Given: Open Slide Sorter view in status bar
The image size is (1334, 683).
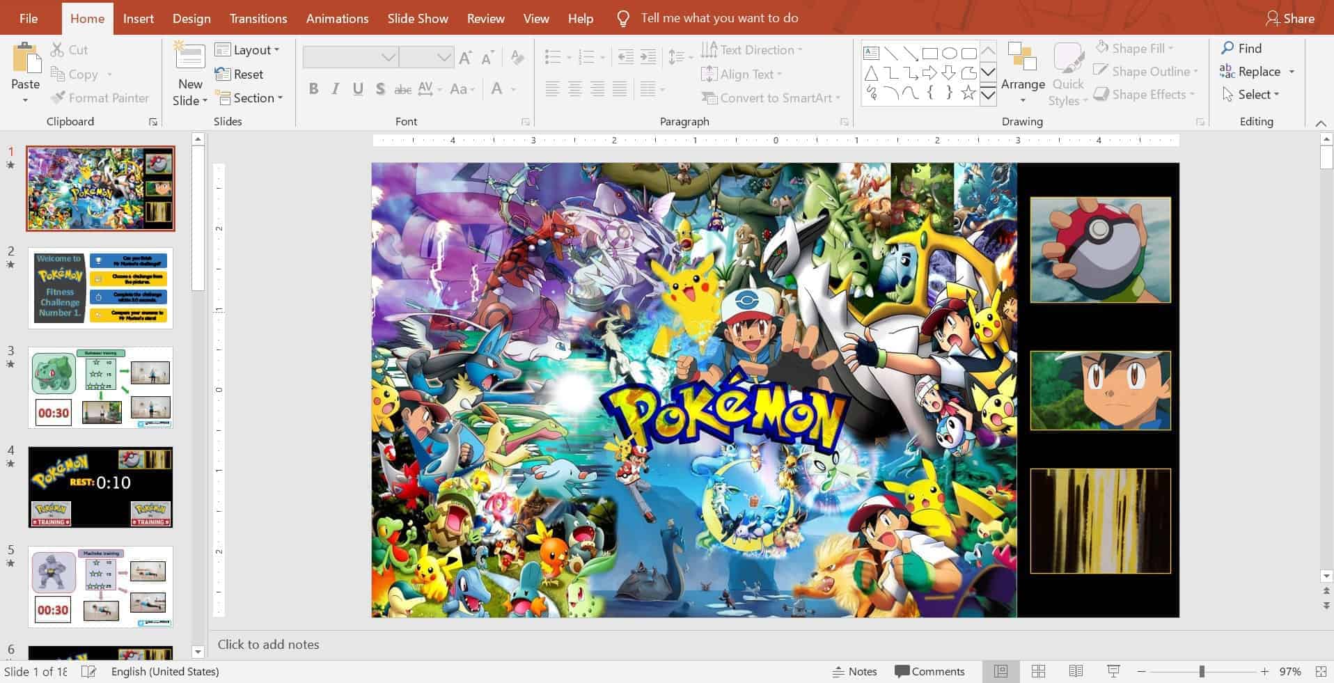Looking at the screenshot, I should pyautogui.click(x=1038, y=671).
